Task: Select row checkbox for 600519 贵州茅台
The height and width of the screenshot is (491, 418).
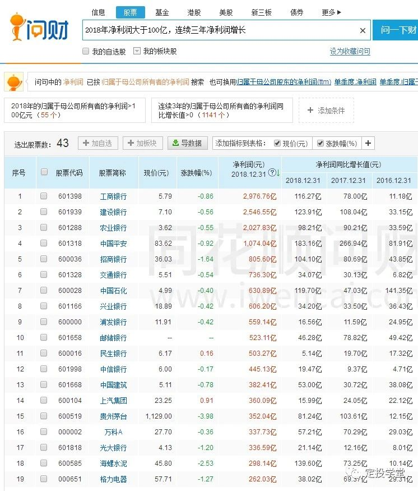Action: pyautogui.click(x=44, y=416)
